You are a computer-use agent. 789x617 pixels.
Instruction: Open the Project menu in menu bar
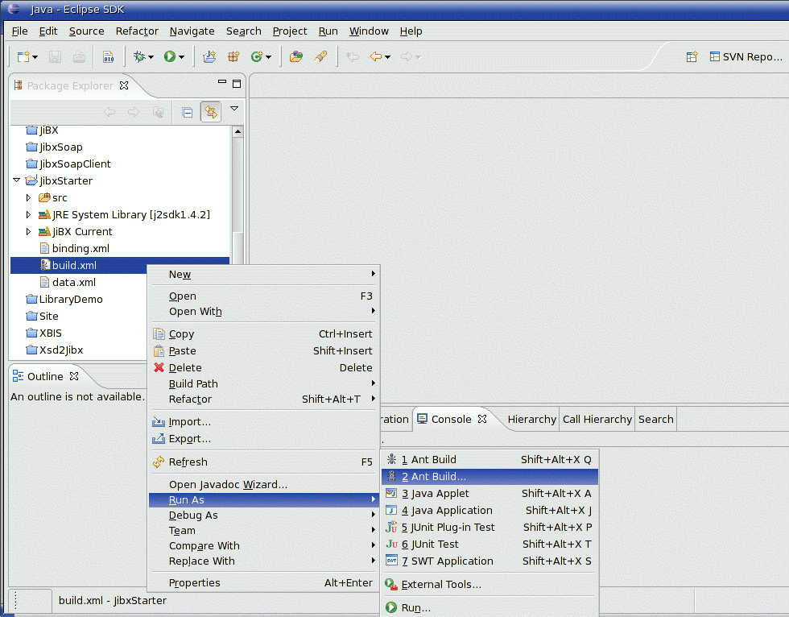point(289,31)
